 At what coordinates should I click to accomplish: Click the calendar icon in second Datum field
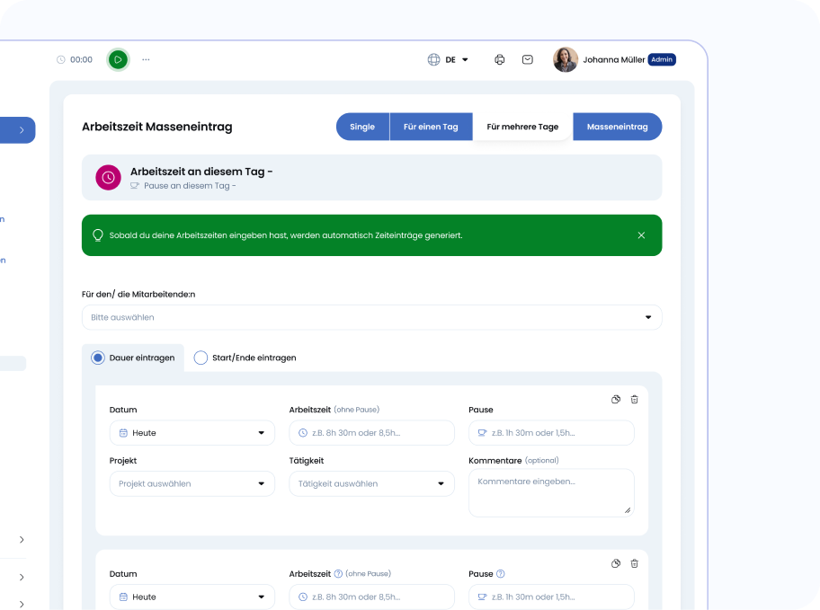(123, 597)
